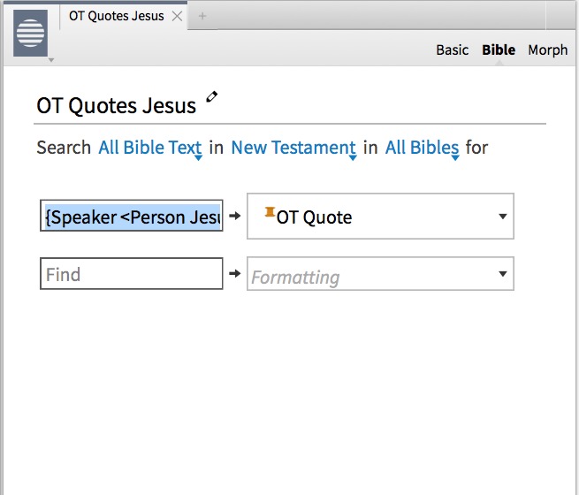Open the All Bible Text dropdown link

pyautogui.click(x=150, y=148)
